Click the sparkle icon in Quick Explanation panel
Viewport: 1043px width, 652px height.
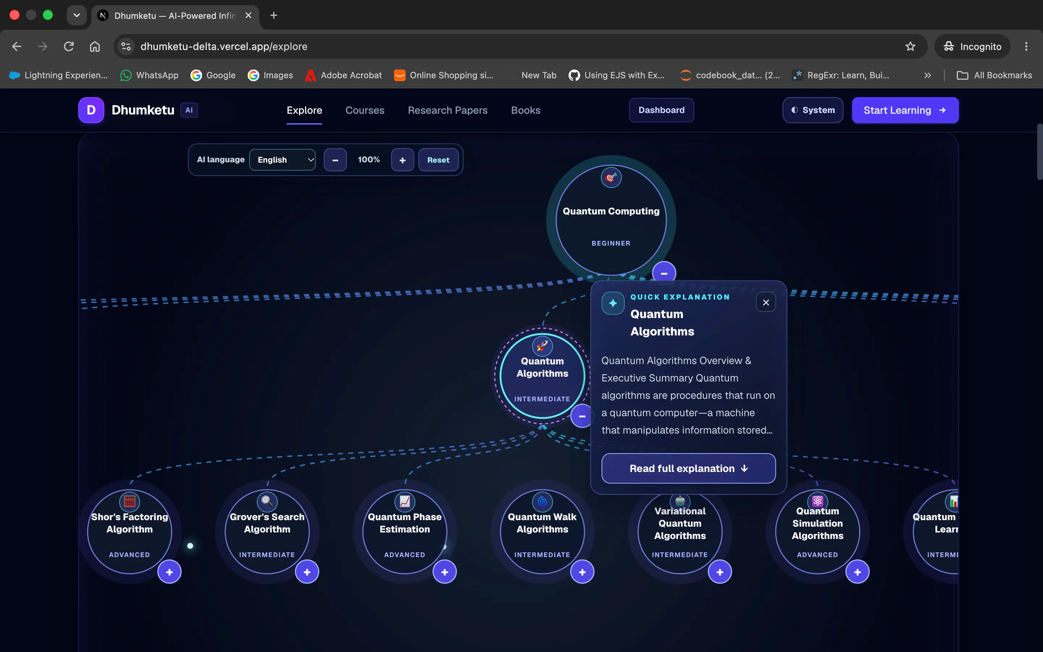tap(613, 303)
